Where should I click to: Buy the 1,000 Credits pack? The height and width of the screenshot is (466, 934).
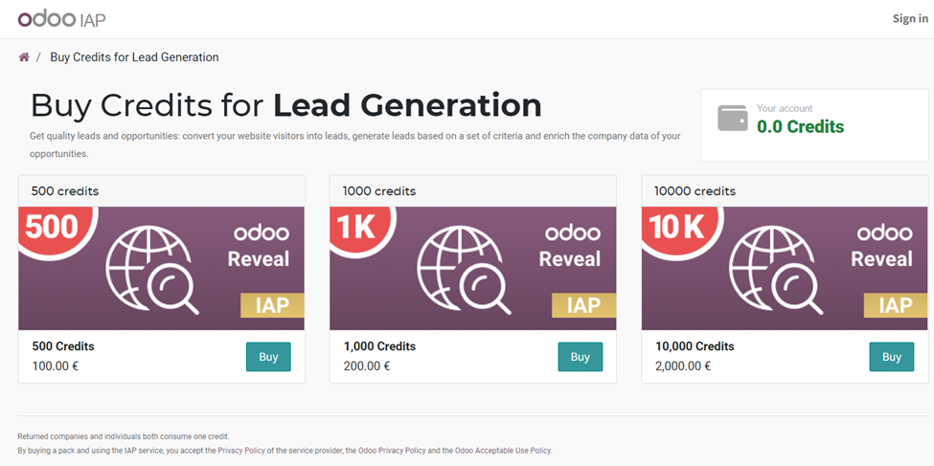(x=581, y=357)
